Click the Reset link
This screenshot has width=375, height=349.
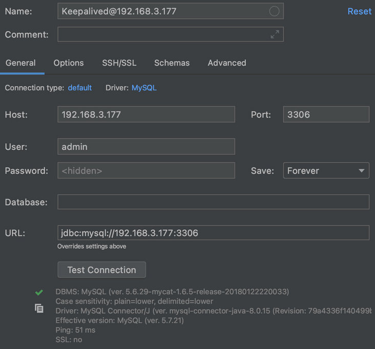359,11
